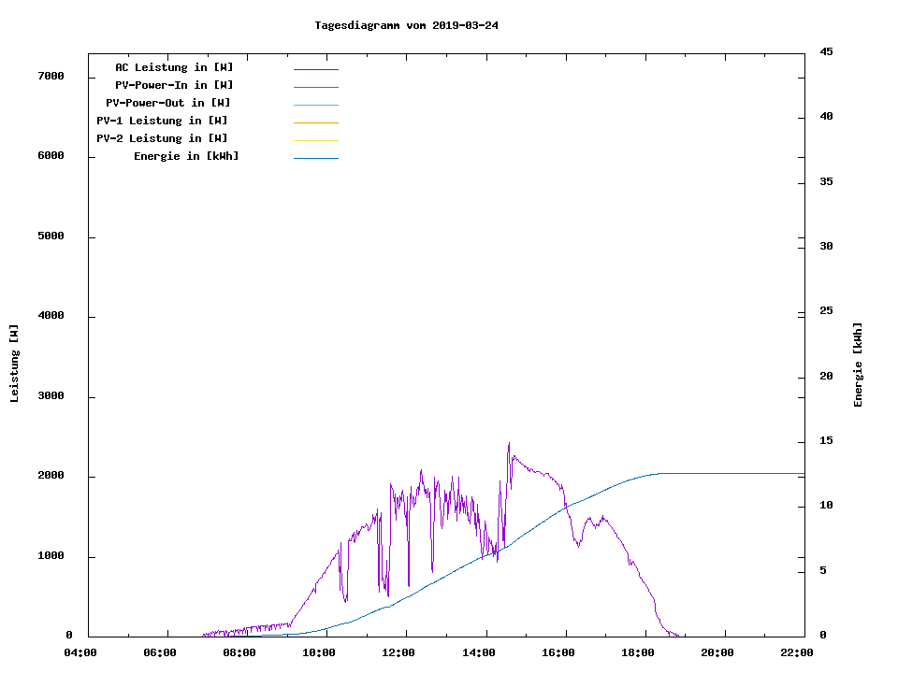
Task: Select the 2000 value on the Leistung axis
Action: click(50, 476)
